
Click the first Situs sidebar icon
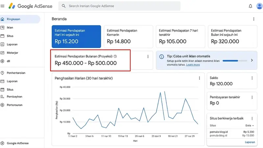click(x=2, y=36)
